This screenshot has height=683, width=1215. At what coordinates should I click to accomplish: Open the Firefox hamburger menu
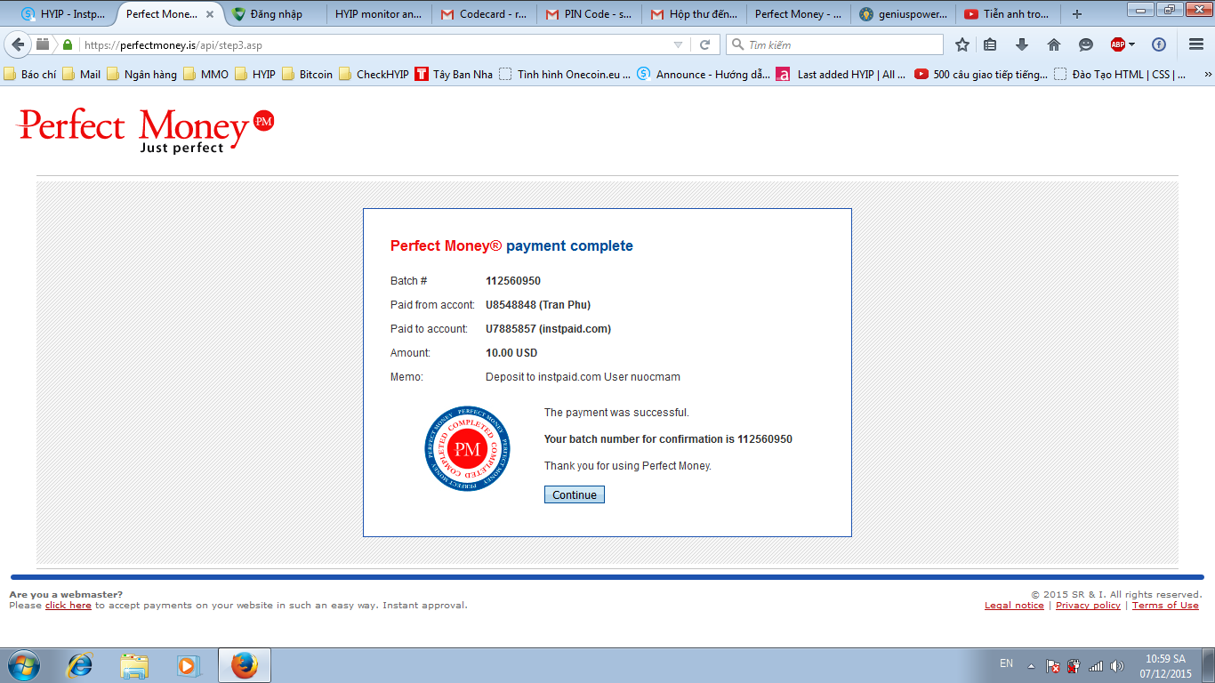(1196, 44)
